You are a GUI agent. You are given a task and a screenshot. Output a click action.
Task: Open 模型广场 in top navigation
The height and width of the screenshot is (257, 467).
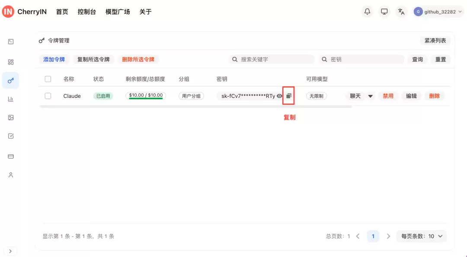click(x=118, y=12)
